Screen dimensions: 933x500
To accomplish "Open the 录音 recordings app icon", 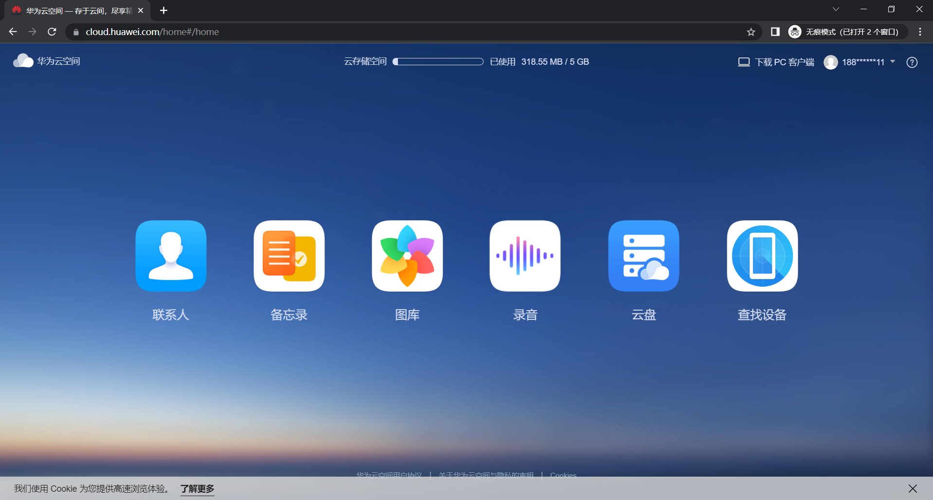I will coord(525,256).
